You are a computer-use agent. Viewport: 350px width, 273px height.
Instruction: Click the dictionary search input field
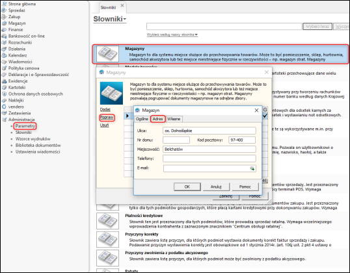point(224,26)
